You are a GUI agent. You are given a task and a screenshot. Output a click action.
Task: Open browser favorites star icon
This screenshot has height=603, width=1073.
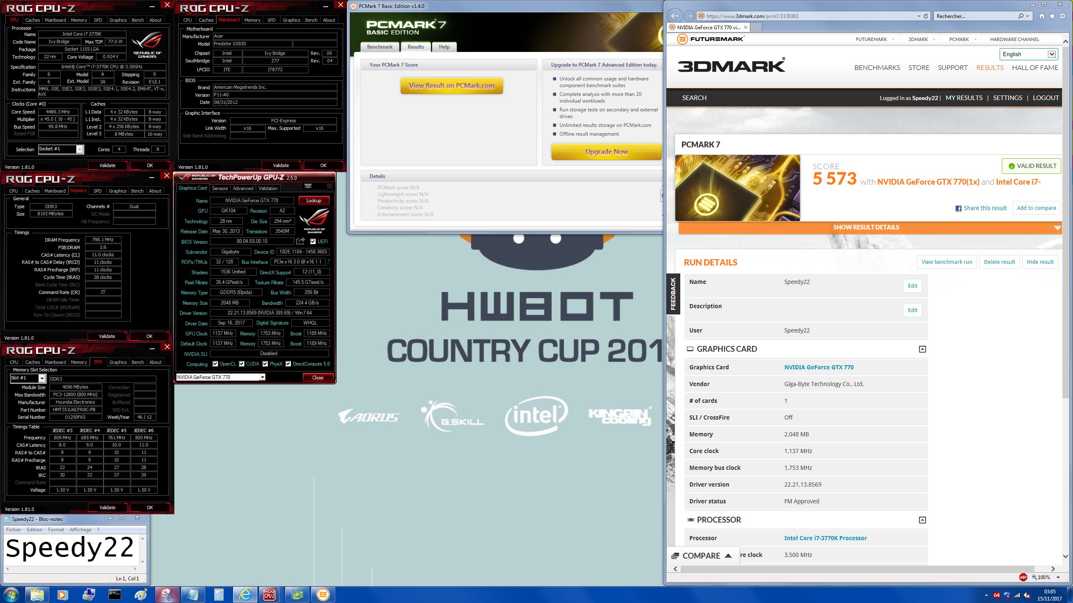click(x=1052, y=16)
